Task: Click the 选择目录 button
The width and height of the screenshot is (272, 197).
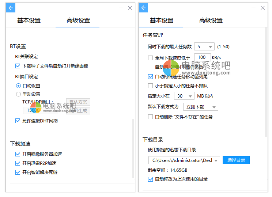Action: [236, 160]
